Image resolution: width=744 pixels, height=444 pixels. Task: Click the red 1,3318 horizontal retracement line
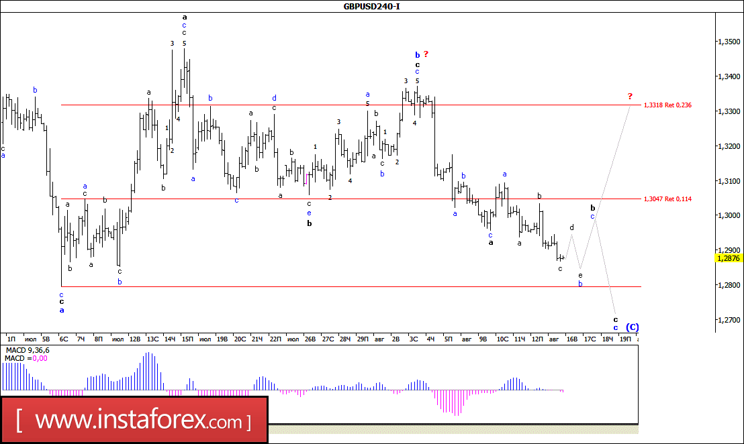coord(351,105)
